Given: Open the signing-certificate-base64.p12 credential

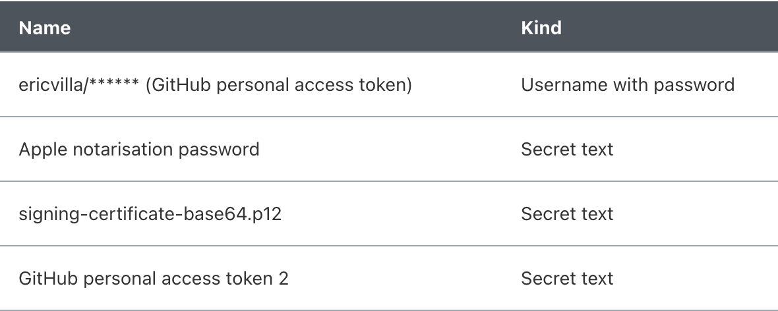Looking at the screenshot, I should pyautogui.click(x=150, y=213).
